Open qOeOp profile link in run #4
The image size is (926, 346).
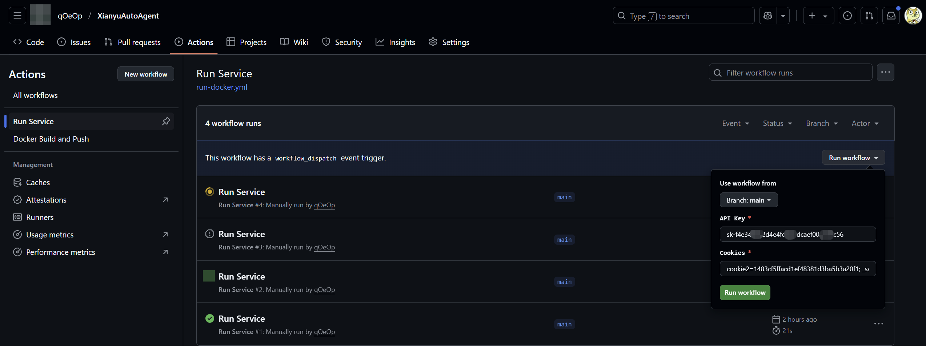click(324, 205)
